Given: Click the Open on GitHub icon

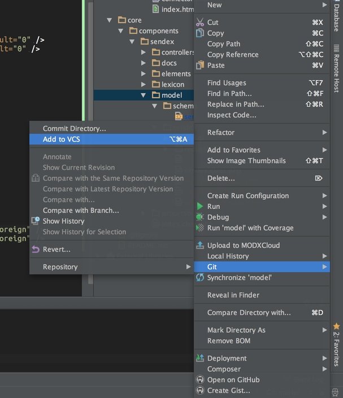Looking at the screenshot, I should point(200,380).
